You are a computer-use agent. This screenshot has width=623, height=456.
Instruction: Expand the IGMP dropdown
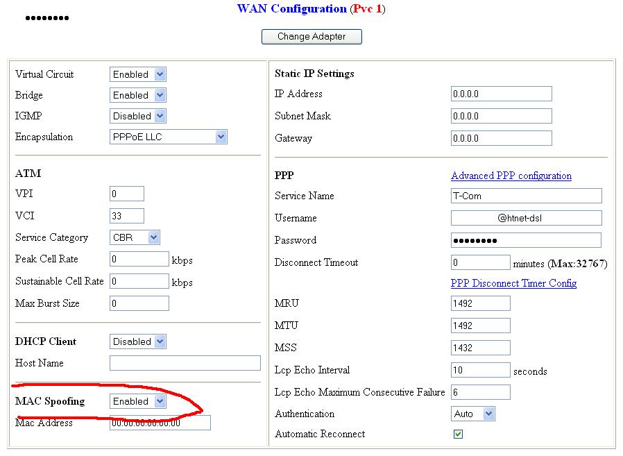pyautogui.click(x=138, y=116)
